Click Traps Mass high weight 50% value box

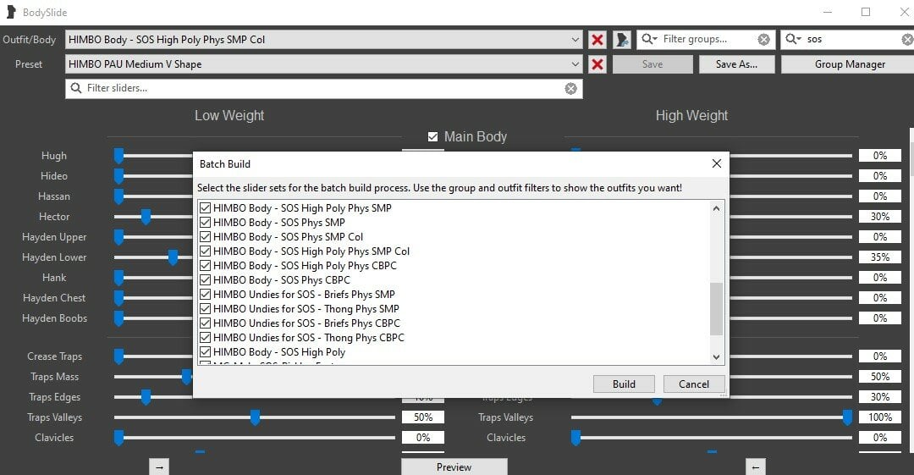[879, 377]
